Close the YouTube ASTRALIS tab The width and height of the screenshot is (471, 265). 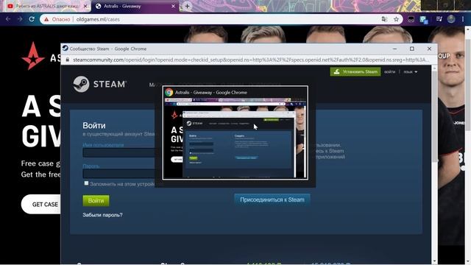85,6
